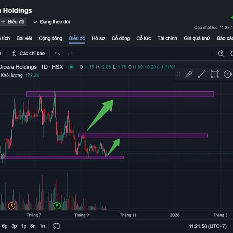The width and height of the screenshot is (233, 233).
Task: Click the green market status dot
Action: pyautogui.click(x=71, y=67)
